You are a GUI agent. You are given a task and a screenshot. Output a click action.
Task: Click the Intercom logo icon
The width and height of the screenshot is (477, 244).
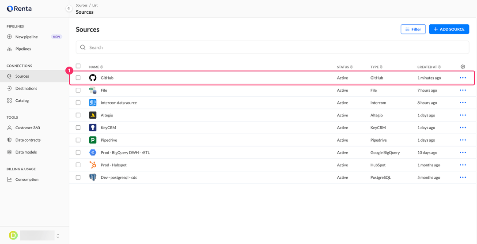pos(93,103)
